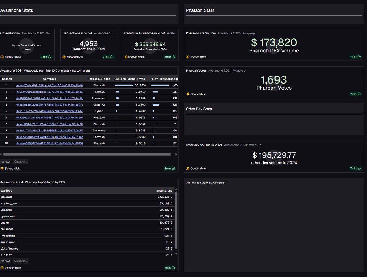Click the avatar icon in the Transactions in 2024 card
367x277 pixels.
pos(64,57)
